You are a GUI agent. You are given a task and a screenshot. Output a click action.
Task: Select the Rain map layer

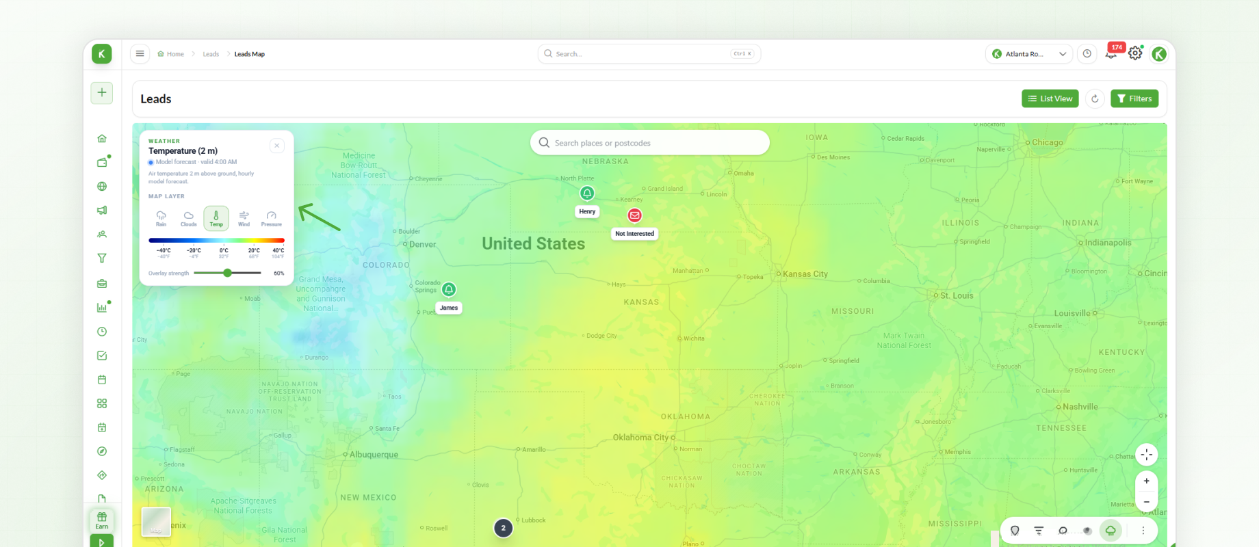pos(161,219)
